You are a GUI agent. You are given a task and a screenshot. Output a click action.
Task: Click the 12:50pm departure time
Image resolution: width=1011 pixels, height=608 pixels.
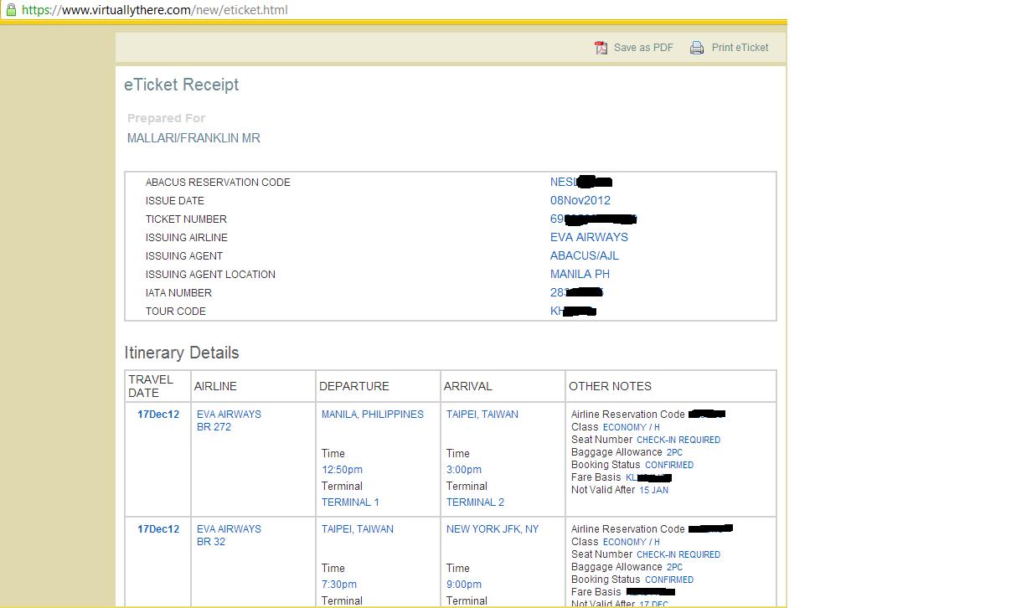coord(342,470)
